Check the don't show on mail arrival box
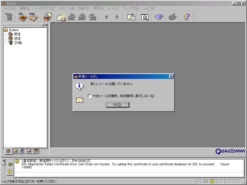The width and height of the screenshot is (247, 185). (89, 96)
